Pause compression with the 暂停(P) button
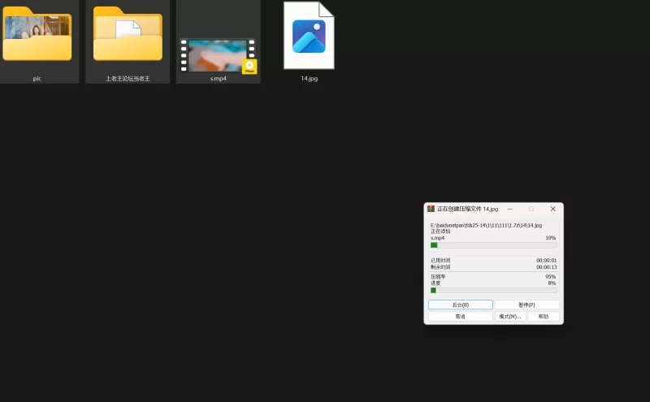The image size is (650, 402). coord(526,305)
